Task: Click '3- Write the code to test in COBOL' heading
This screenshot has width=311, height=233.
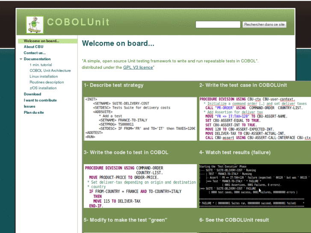Action: (126, 152)
